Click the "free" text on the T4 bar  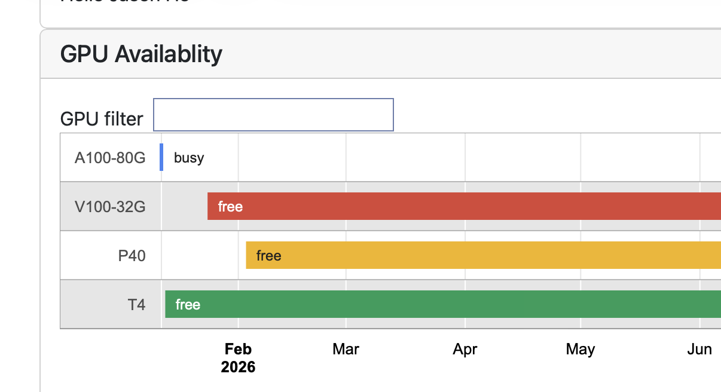(188, 305)
